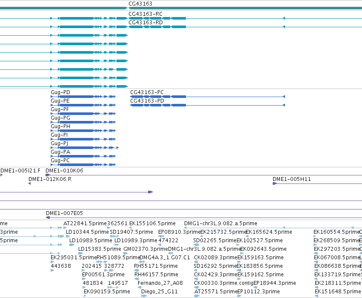Choose the Gug-PH coding feature label

click(60, 126)
